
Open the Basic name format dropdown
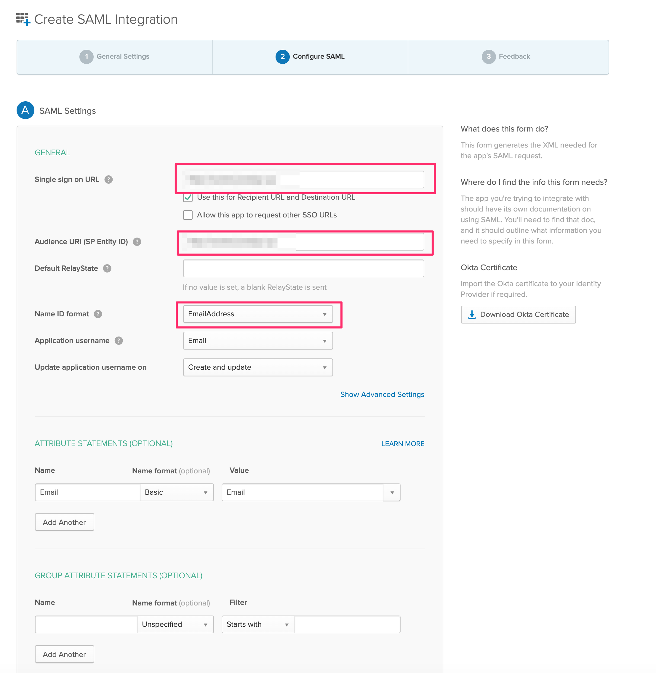coord(177,492)
